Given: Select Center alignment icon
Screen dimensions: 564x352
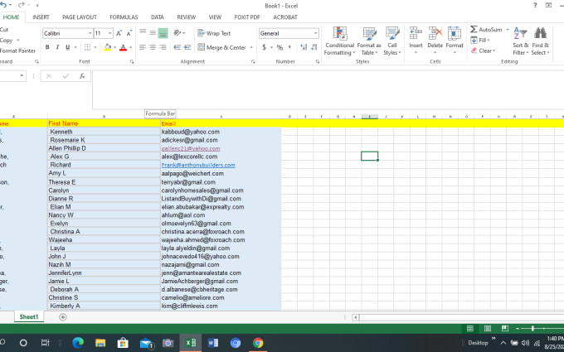Looking at the screenshot, I should click(x=153, y=47).
